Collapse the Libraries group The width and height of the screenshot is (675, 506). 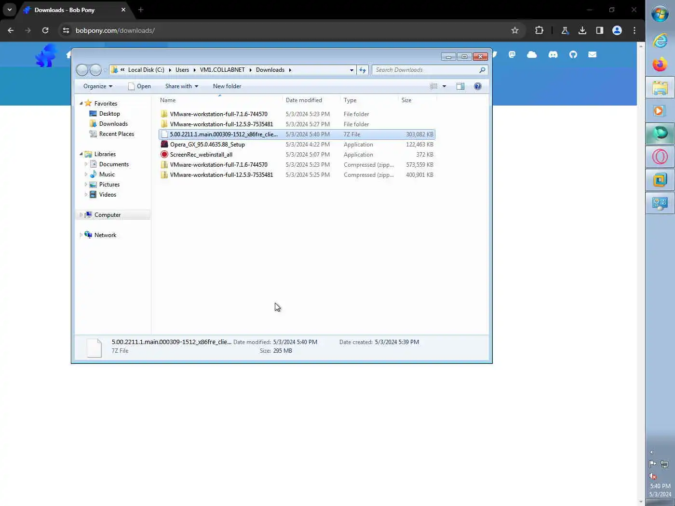coord(81,154)
